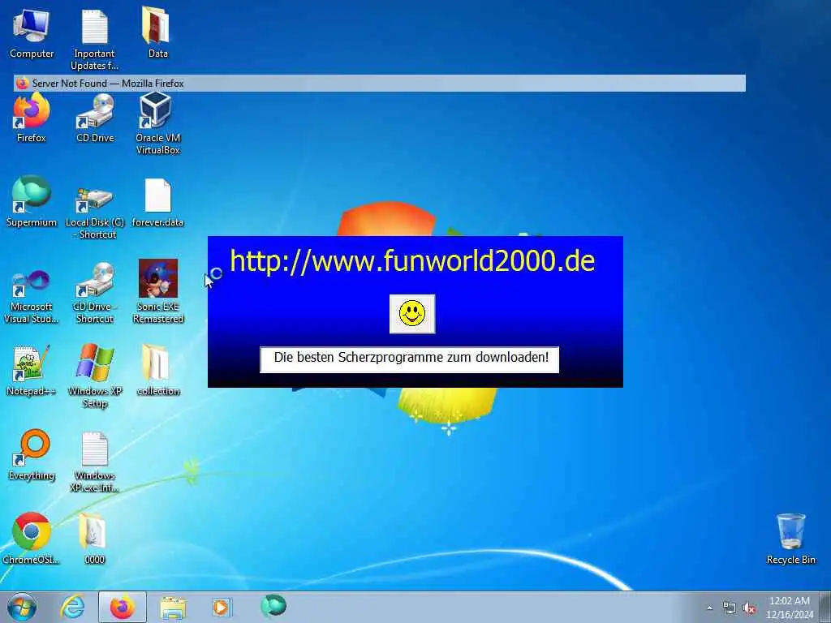Open the Windows Start menu
831x623 pixels.
point(22,607)
